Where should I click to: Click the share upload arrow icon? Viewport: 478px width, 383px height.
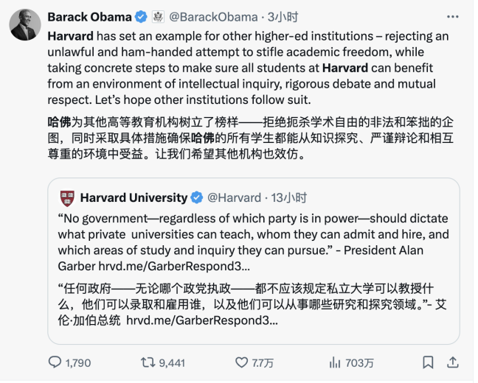pos(454,362)
